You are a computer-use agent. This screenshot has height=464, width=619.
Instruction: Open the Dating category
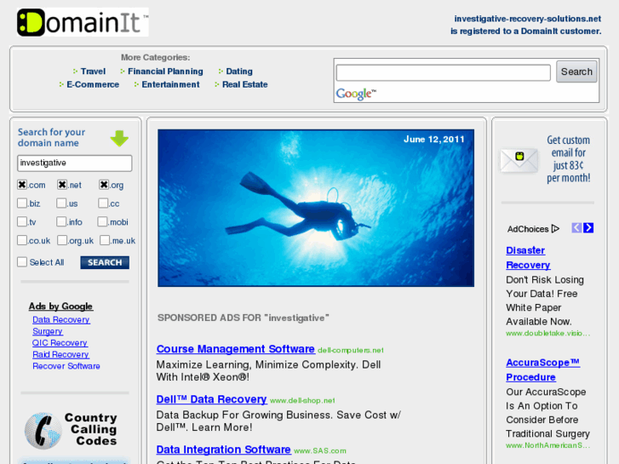point(239,72)
